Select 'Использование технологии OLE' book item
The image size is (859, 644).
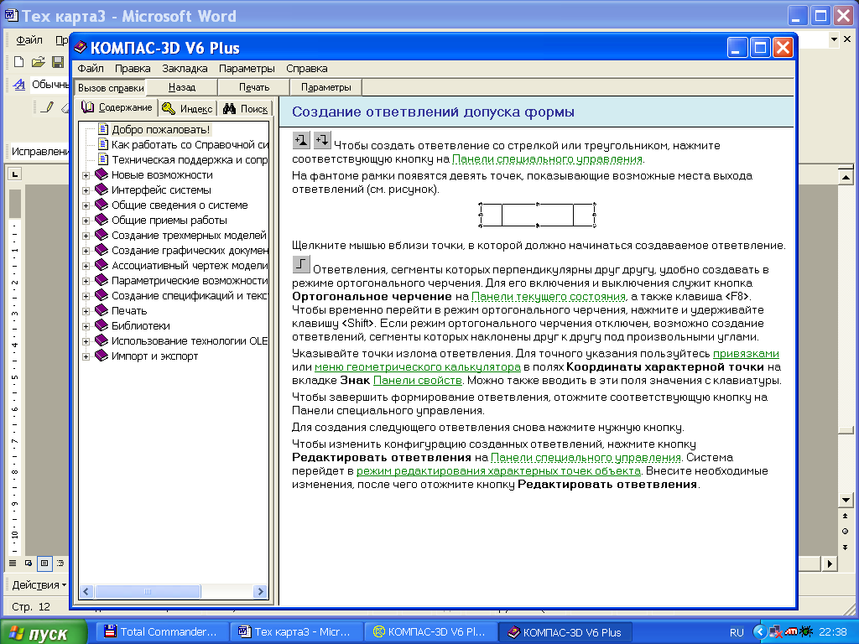190,341
